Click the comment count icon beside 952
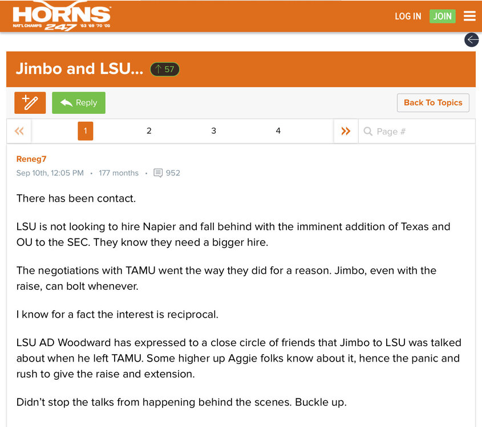Image resolution: width=482 pixels, height=427 pixels. (158, 173)
